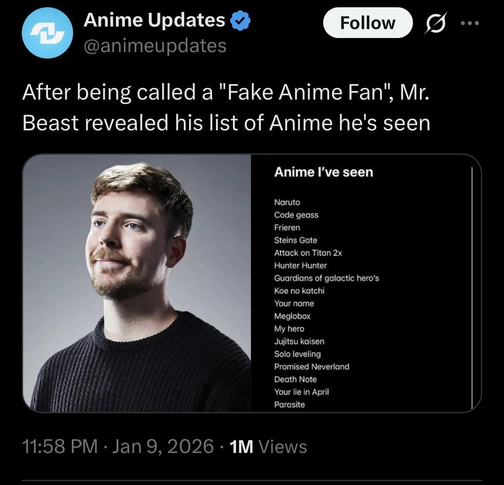The image size is (504, 485).
Task: Click the "Death Note" list entry
Action: coord(295,379)
